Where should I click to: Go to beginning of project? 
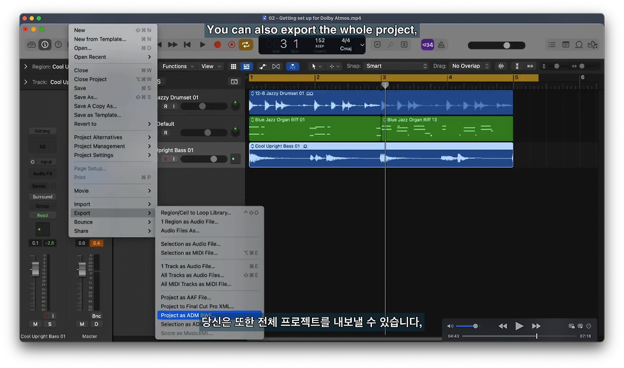coord(187,44)
